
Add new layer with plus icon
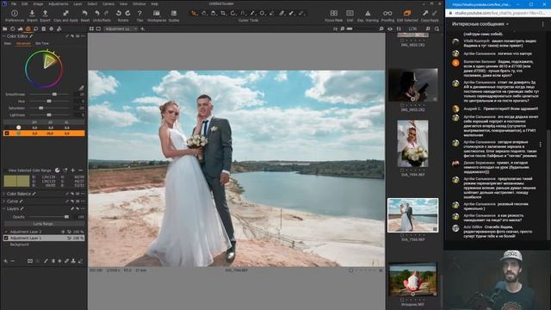tap(6, 261)
